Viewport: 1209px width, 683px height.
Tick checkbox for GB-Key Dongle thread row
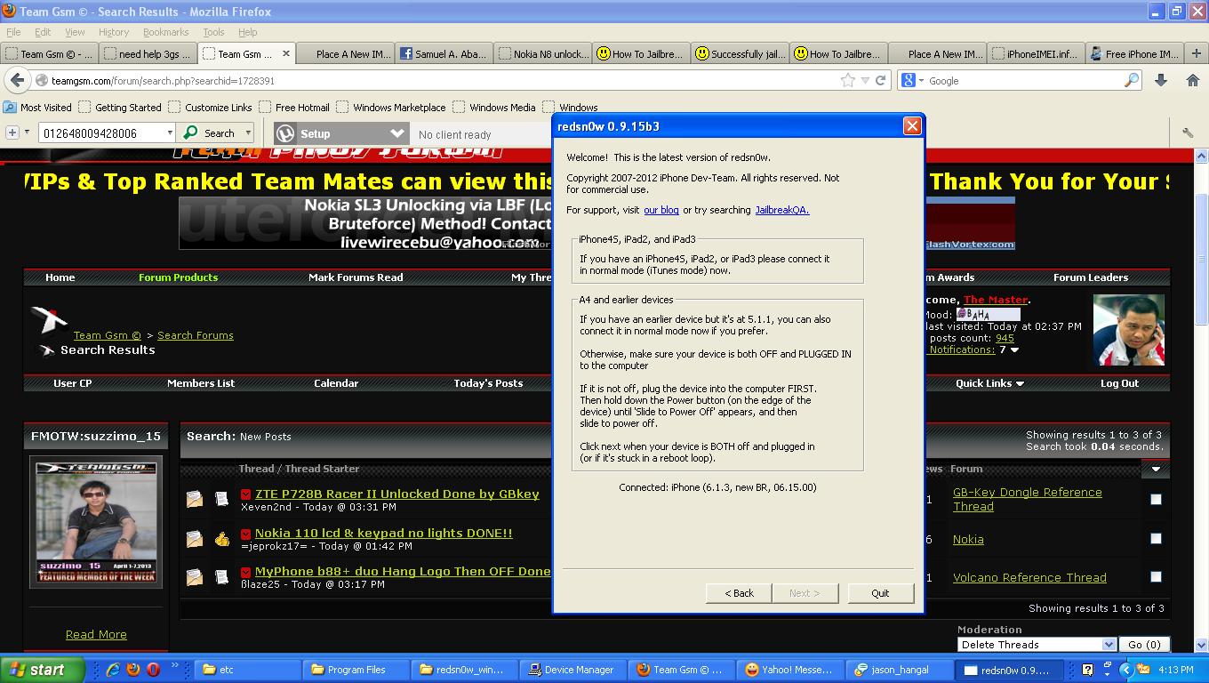(x=1156, y=499)
